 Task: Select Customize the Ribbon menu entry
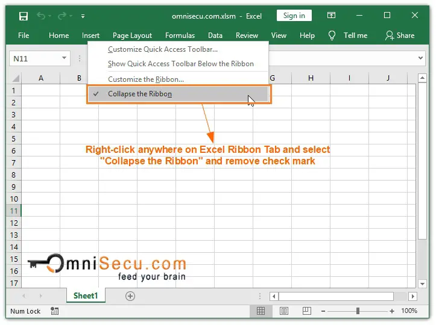point(178,79)
